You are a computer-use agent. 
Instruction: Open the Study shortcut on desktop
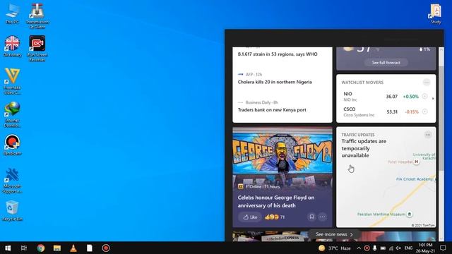coord(436,14)
